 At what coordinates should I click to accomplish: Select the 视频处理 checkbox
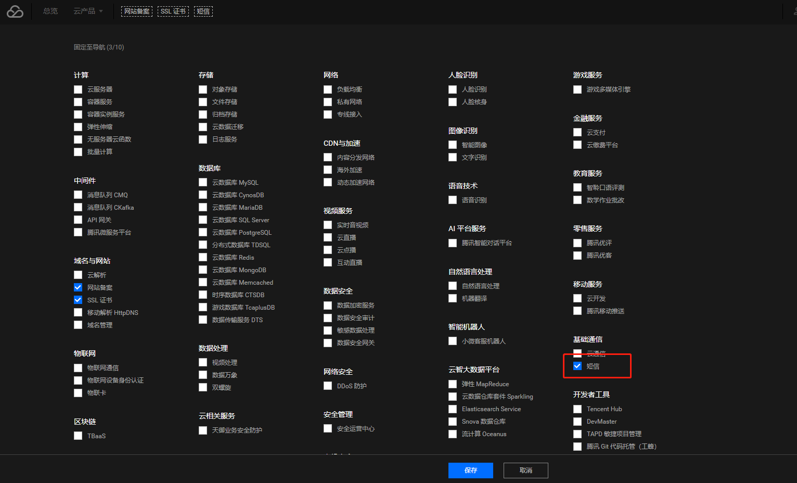[203, 362]
